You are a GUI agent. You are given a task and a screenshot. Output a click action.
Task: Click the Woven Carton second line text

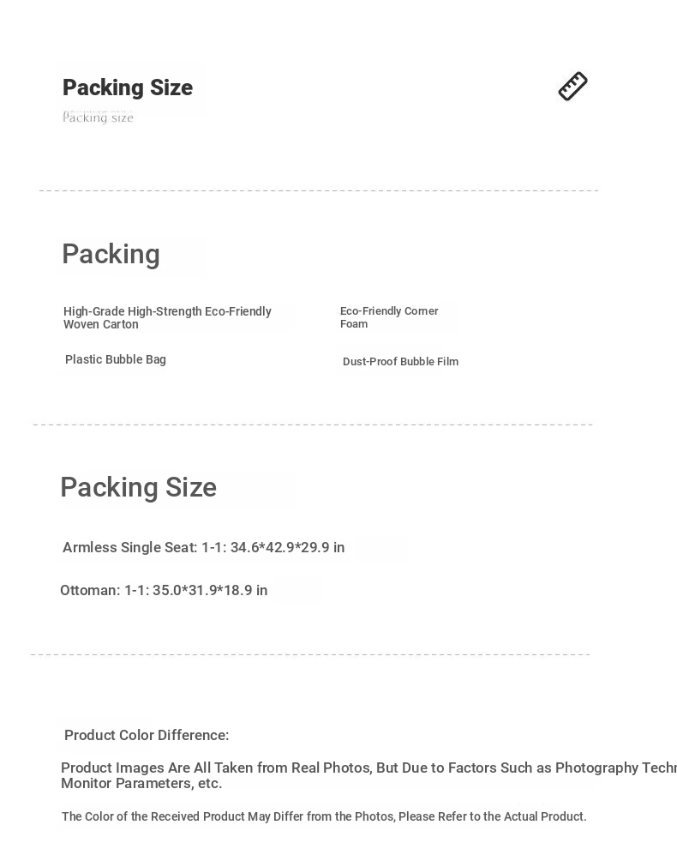101,324
